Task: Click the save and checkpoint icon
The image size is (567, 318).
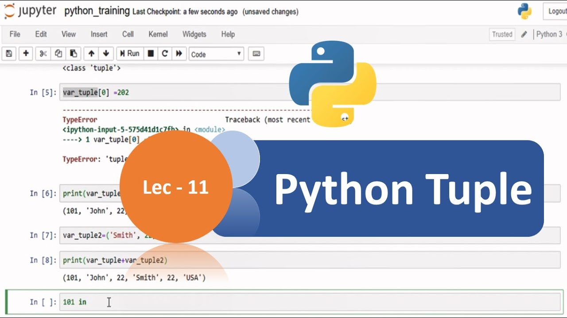Action: coord(9,53)
